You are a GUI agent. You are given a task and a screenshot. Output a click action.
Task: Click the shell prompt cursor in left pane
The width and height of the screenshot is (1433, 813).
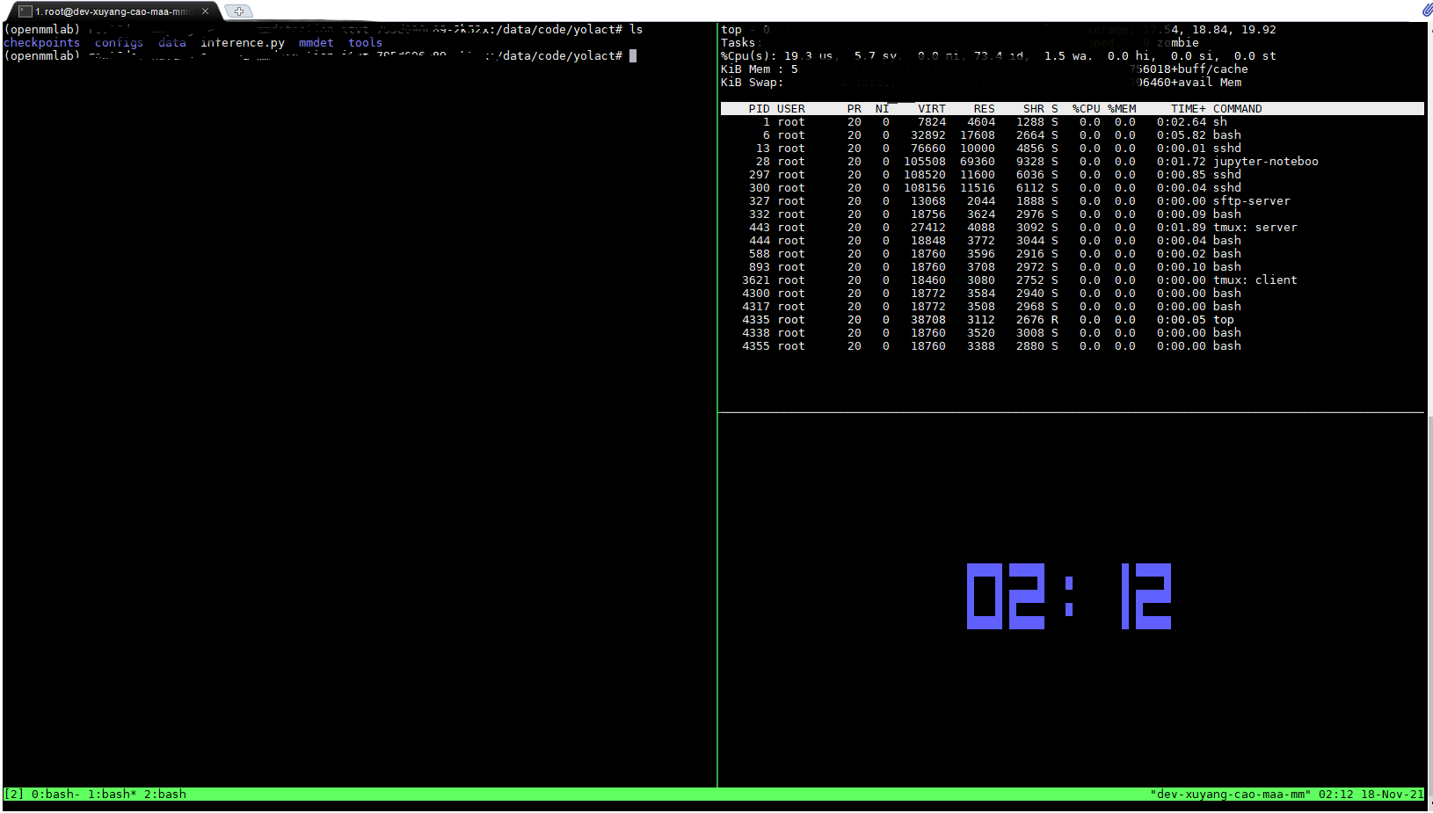tap(633, 56)
